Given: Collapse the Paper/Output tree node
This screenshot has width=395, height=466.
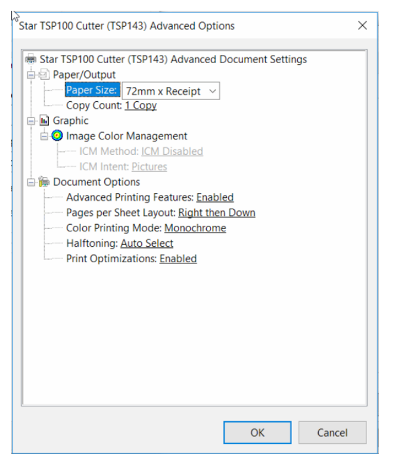Looking at the screenshot, I should tap(31, 75).
